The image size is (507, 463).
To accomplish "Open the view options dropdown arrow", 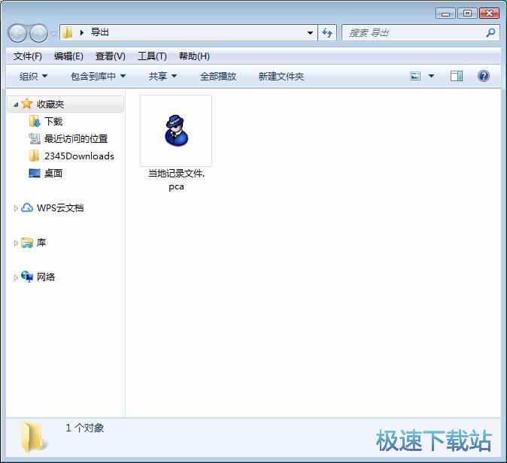I will click(x=431, y=76).
